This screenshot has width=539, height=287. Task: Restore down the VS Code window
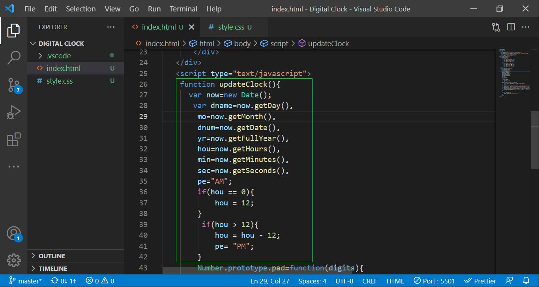click(500, 9)
